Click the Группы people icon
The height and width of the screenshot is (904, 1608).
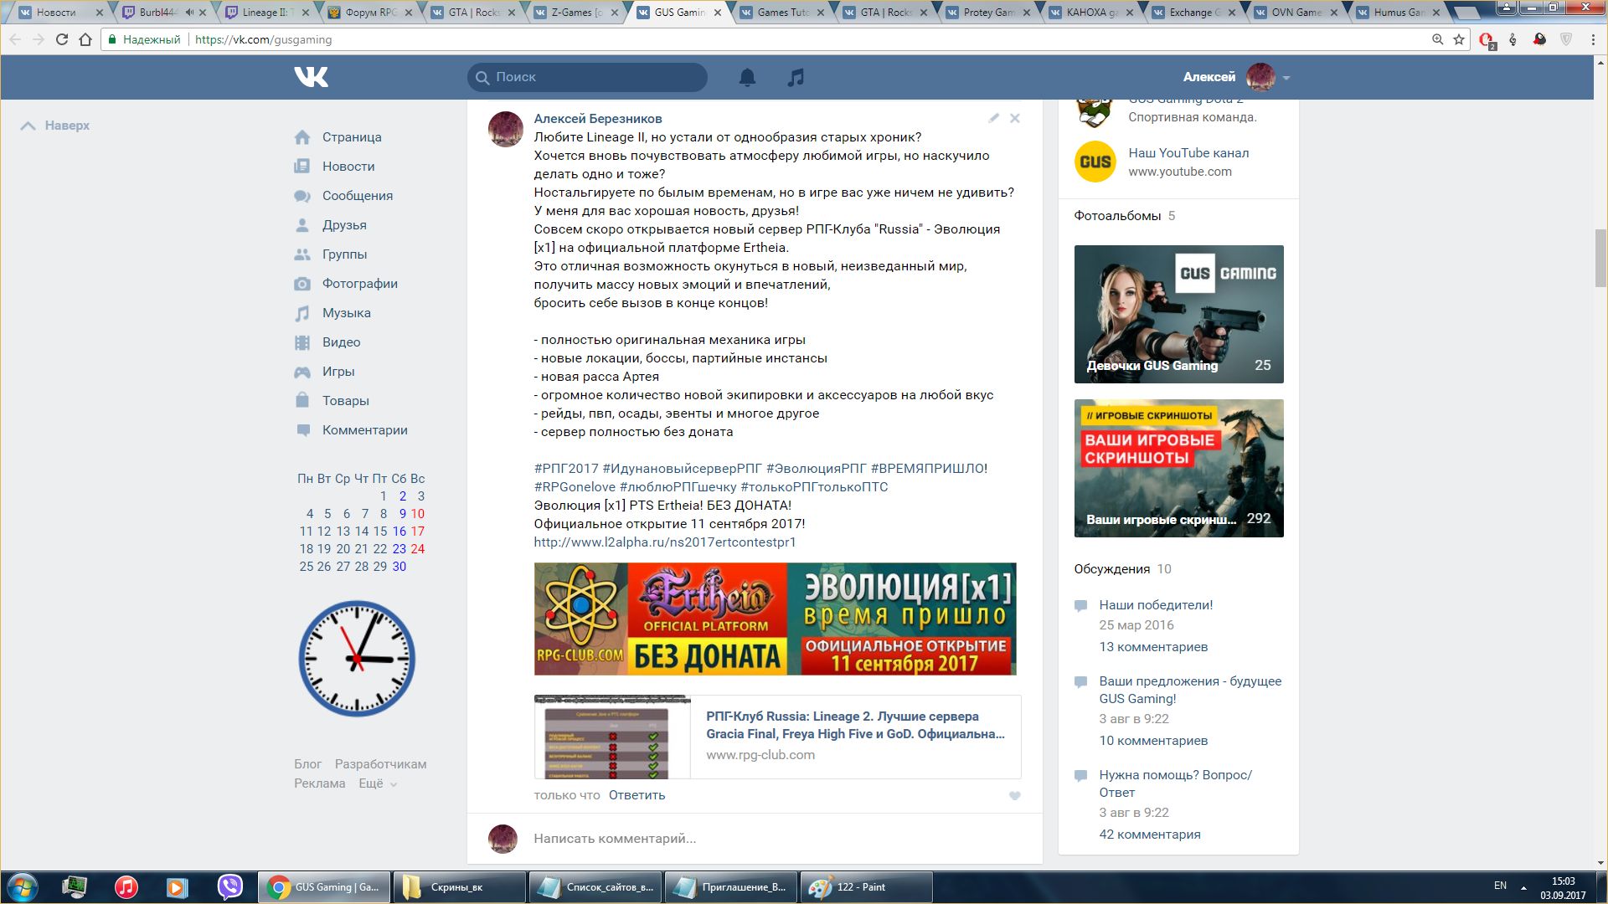(x=302, y=254)
